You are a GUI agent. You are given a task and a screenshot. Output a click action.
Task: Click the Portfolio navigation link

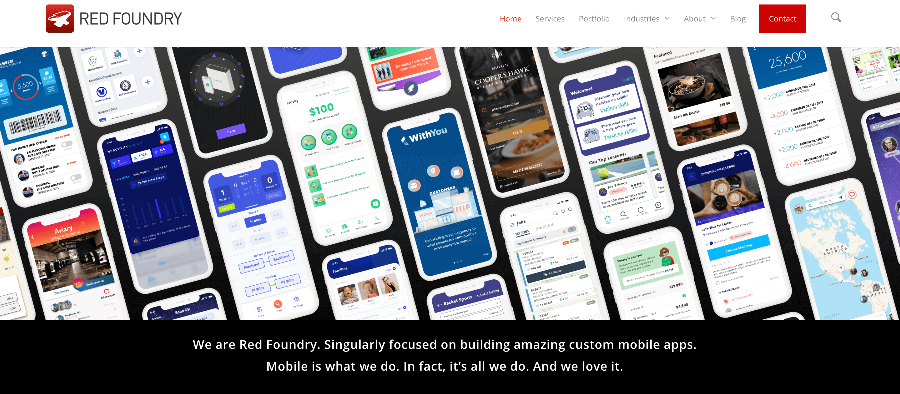[x=594, y=18]
